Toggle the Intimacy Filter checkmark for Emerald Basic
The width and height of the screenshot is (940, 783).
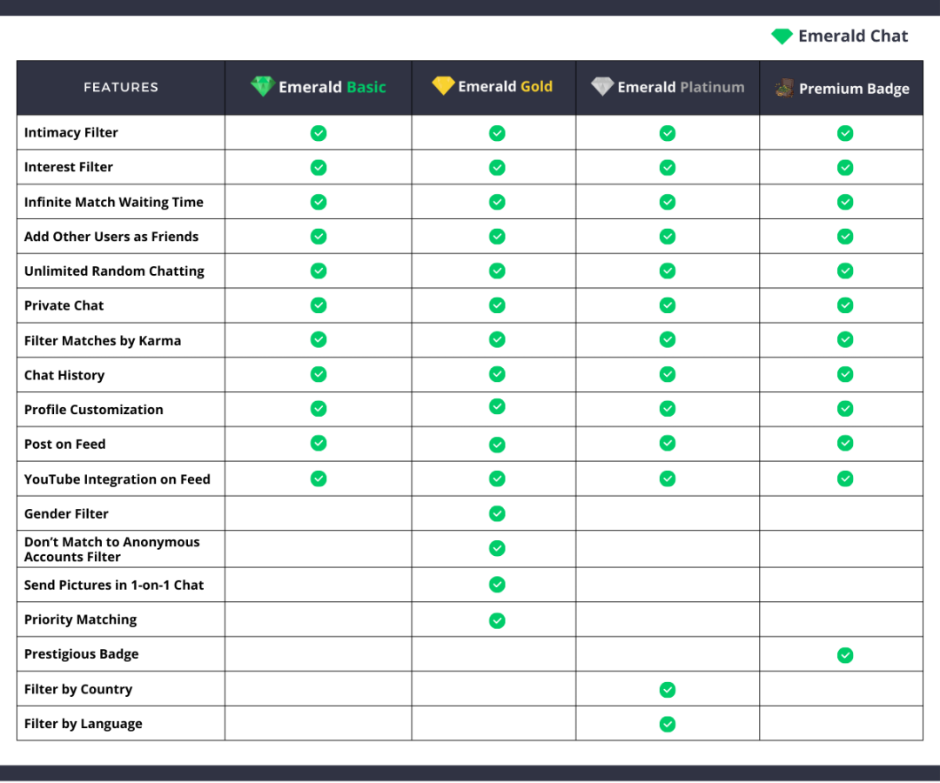click(x=318, y=132)
